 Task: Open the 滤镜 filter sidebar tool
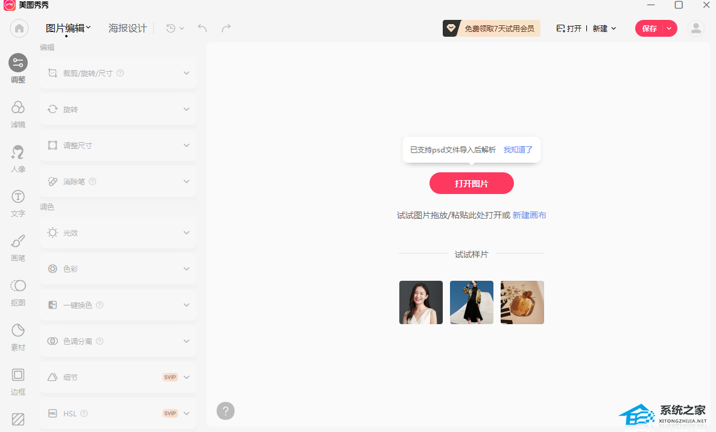click(x=18, y=114)
